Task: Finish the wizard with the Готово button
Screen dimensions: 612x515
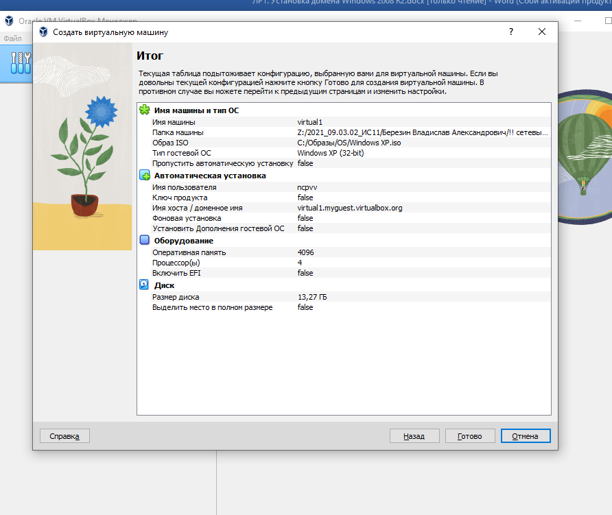Action: coord(470,436)
